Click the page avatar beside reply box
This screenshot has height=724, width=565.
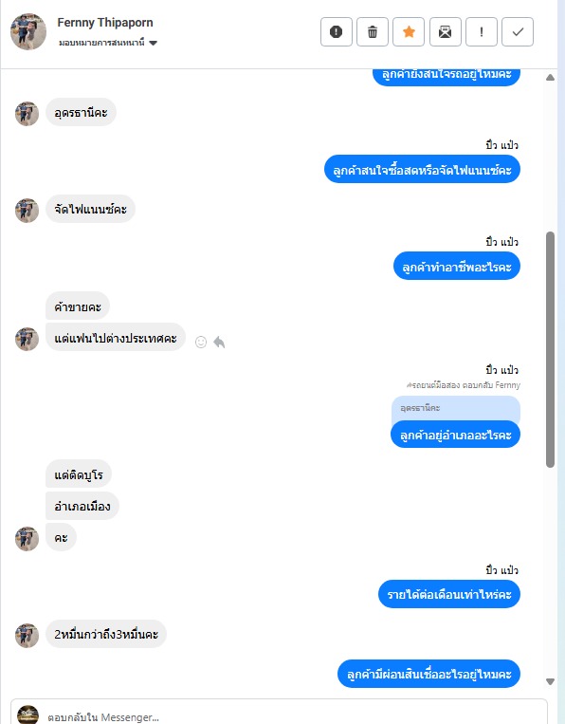[27, 715]
